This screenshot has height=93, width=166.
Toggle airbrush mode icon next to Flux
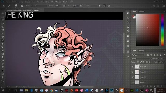[81, 6]
